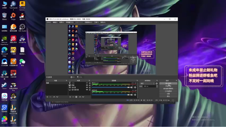226x127 pixels.
Task: Toggle the lock on the game capture source
Action: (90, 87)
